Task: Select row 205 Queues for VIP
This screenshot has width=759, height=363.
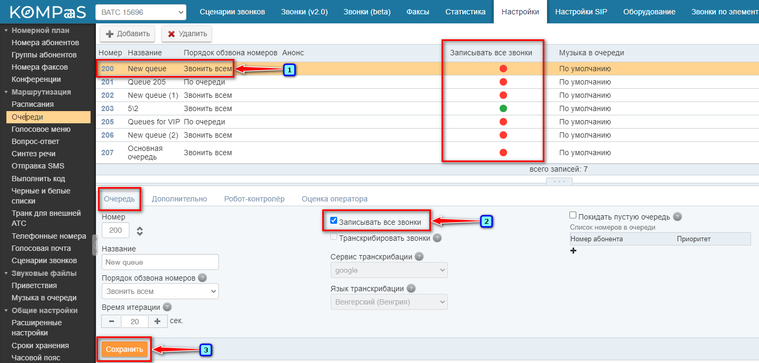Action: pos(427,122)
